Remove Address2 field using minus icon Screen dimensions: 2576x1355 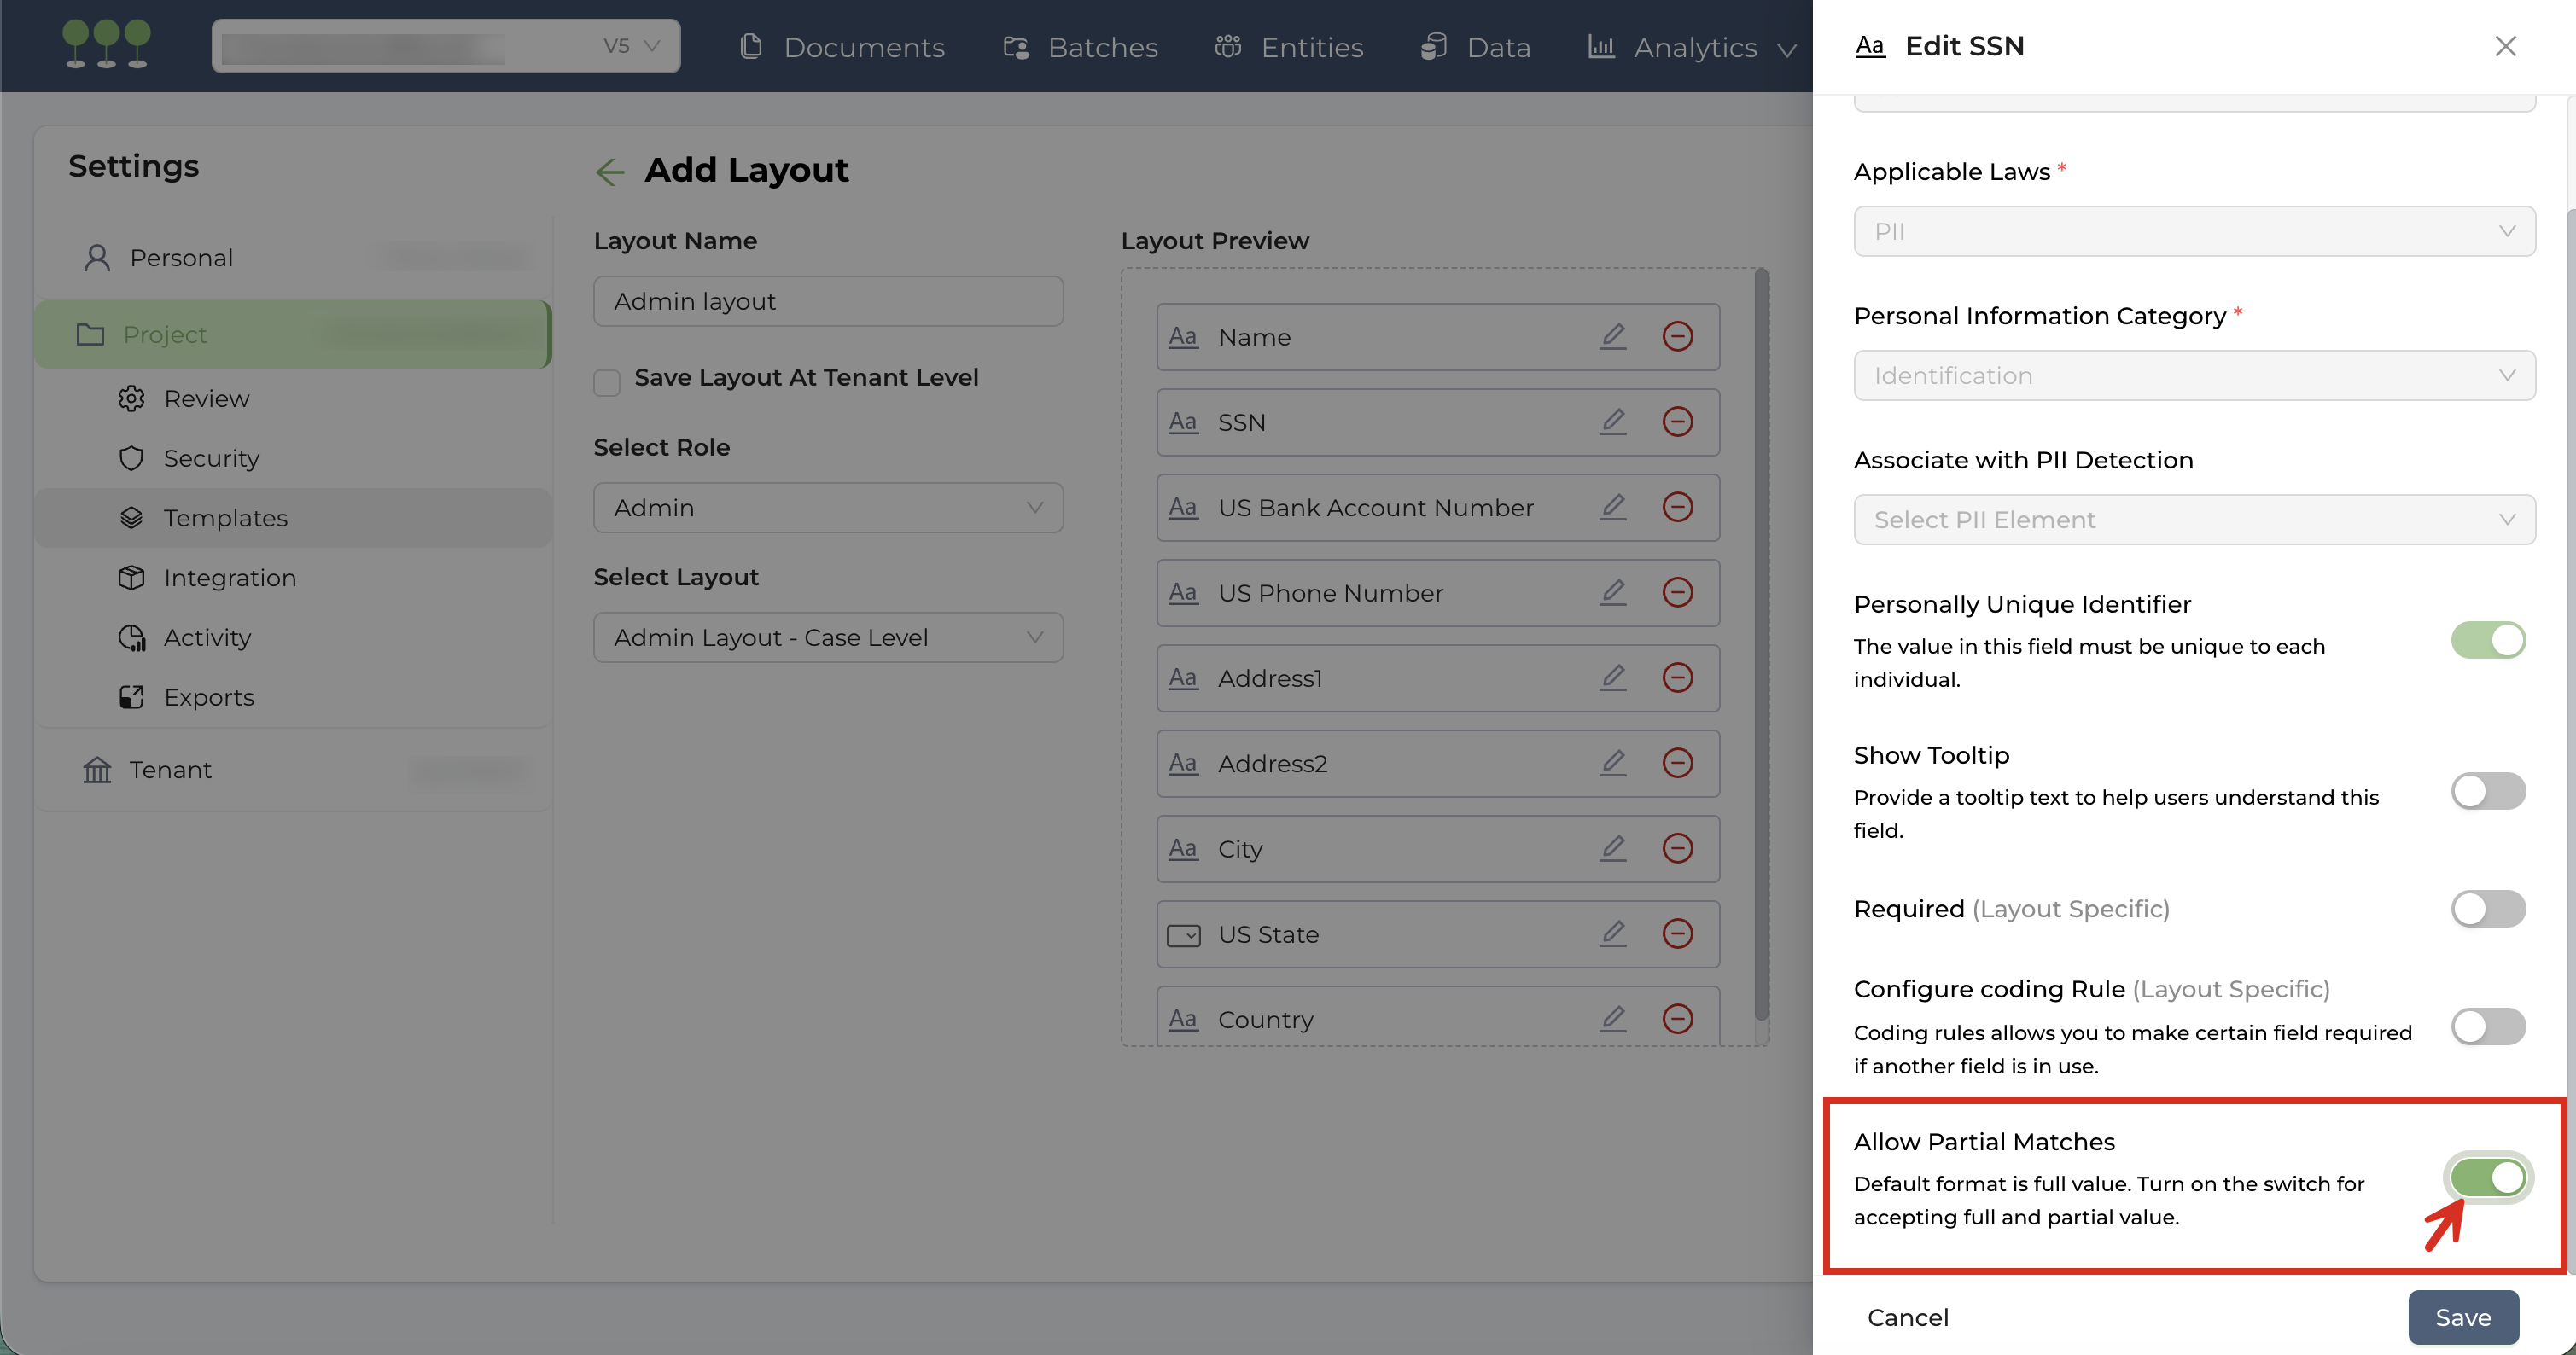(x=1677, y=763)
